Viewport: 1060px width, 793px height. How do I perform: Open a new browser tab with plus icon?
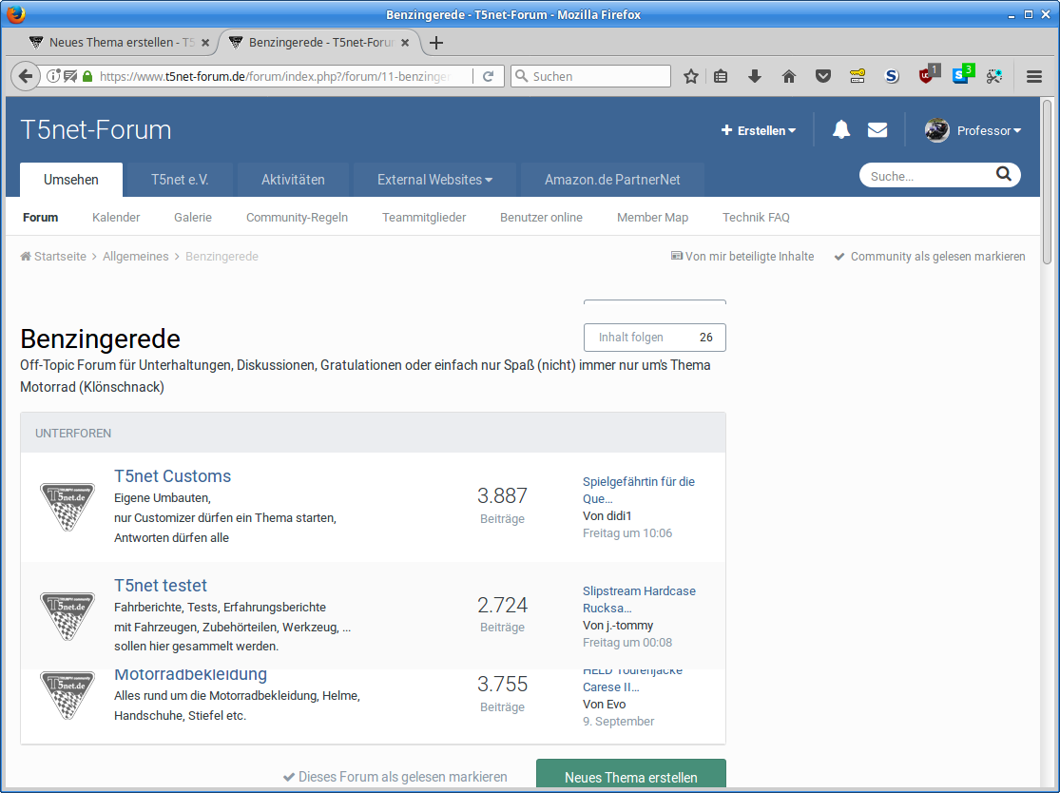coord(436,43)
